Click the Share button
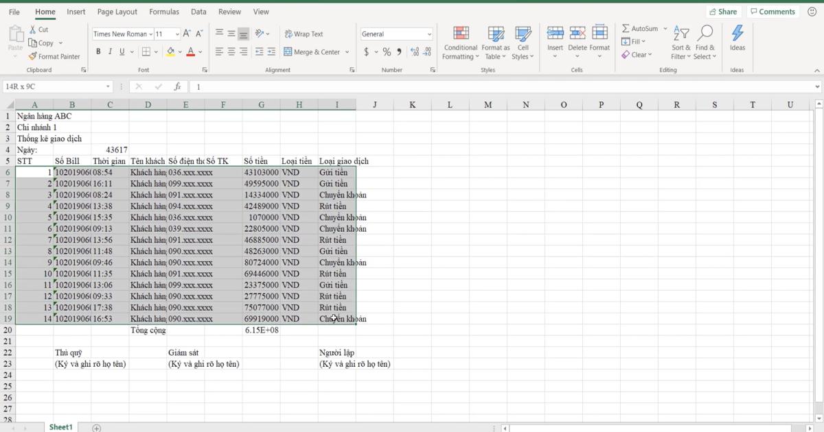Viewport: 824px width, 432px height. coord(724,11)
